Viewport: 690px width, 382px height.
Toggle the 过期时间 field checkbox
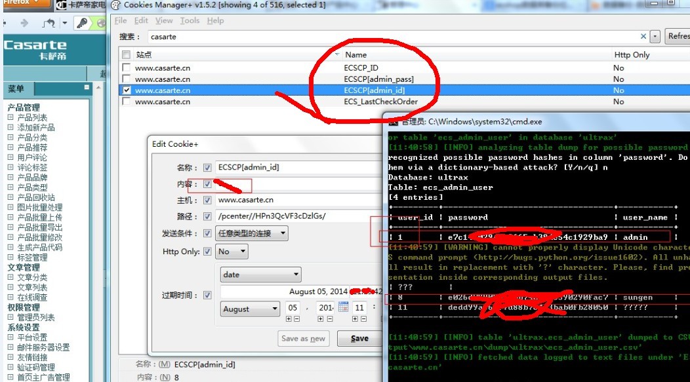(207, 296)
